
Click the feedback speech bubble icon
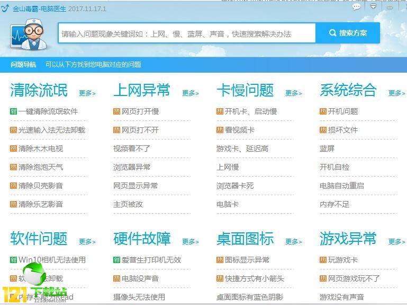point(357,7)
